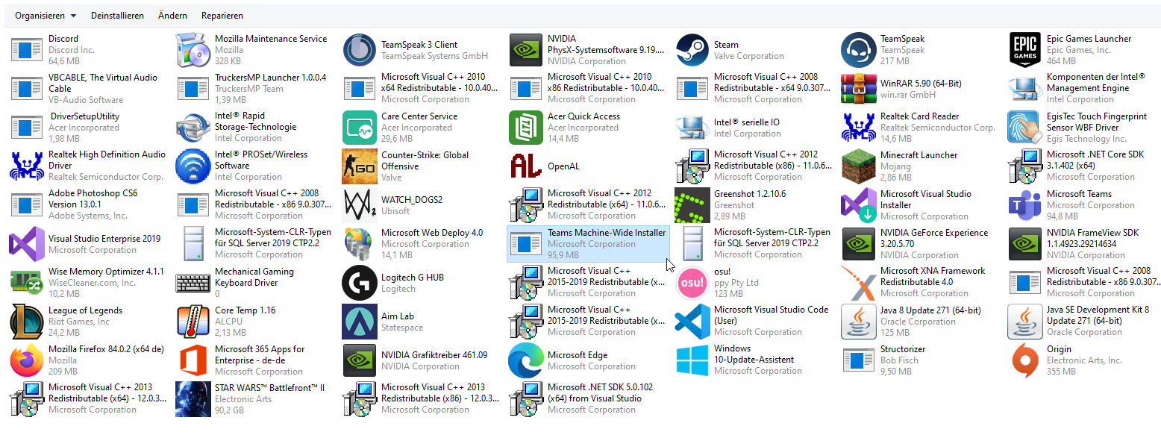Image resolution: width=1161 pixels, height=435 pixels.
Task: Click the Deinstallieren toolbar button
Action: 117,16
